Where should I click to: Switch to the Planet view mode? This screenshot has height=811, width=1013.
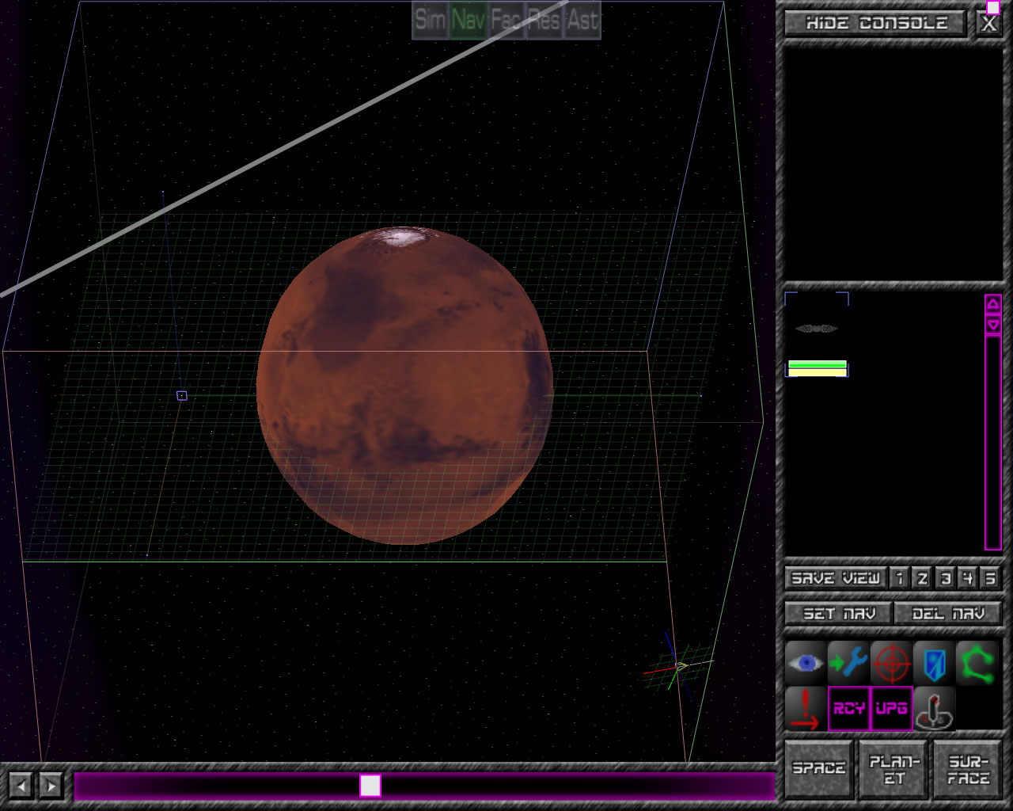[894, 769]
